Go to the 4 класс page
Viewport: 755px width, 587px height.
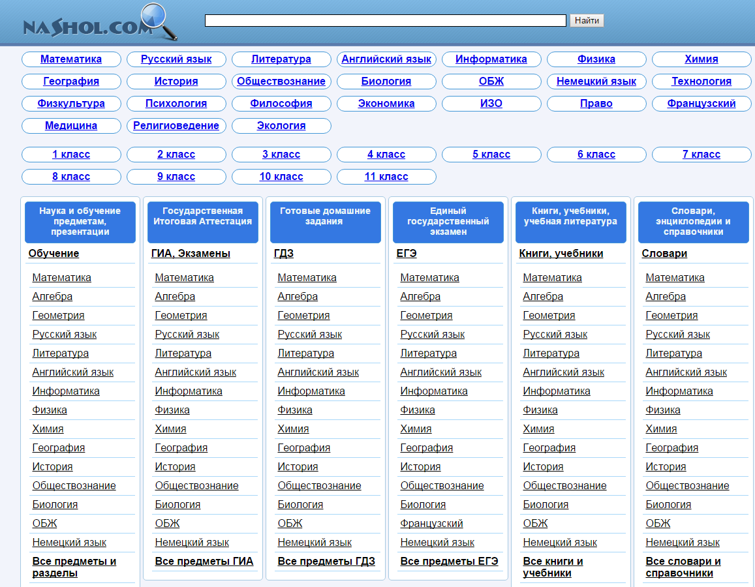point(386,155)
